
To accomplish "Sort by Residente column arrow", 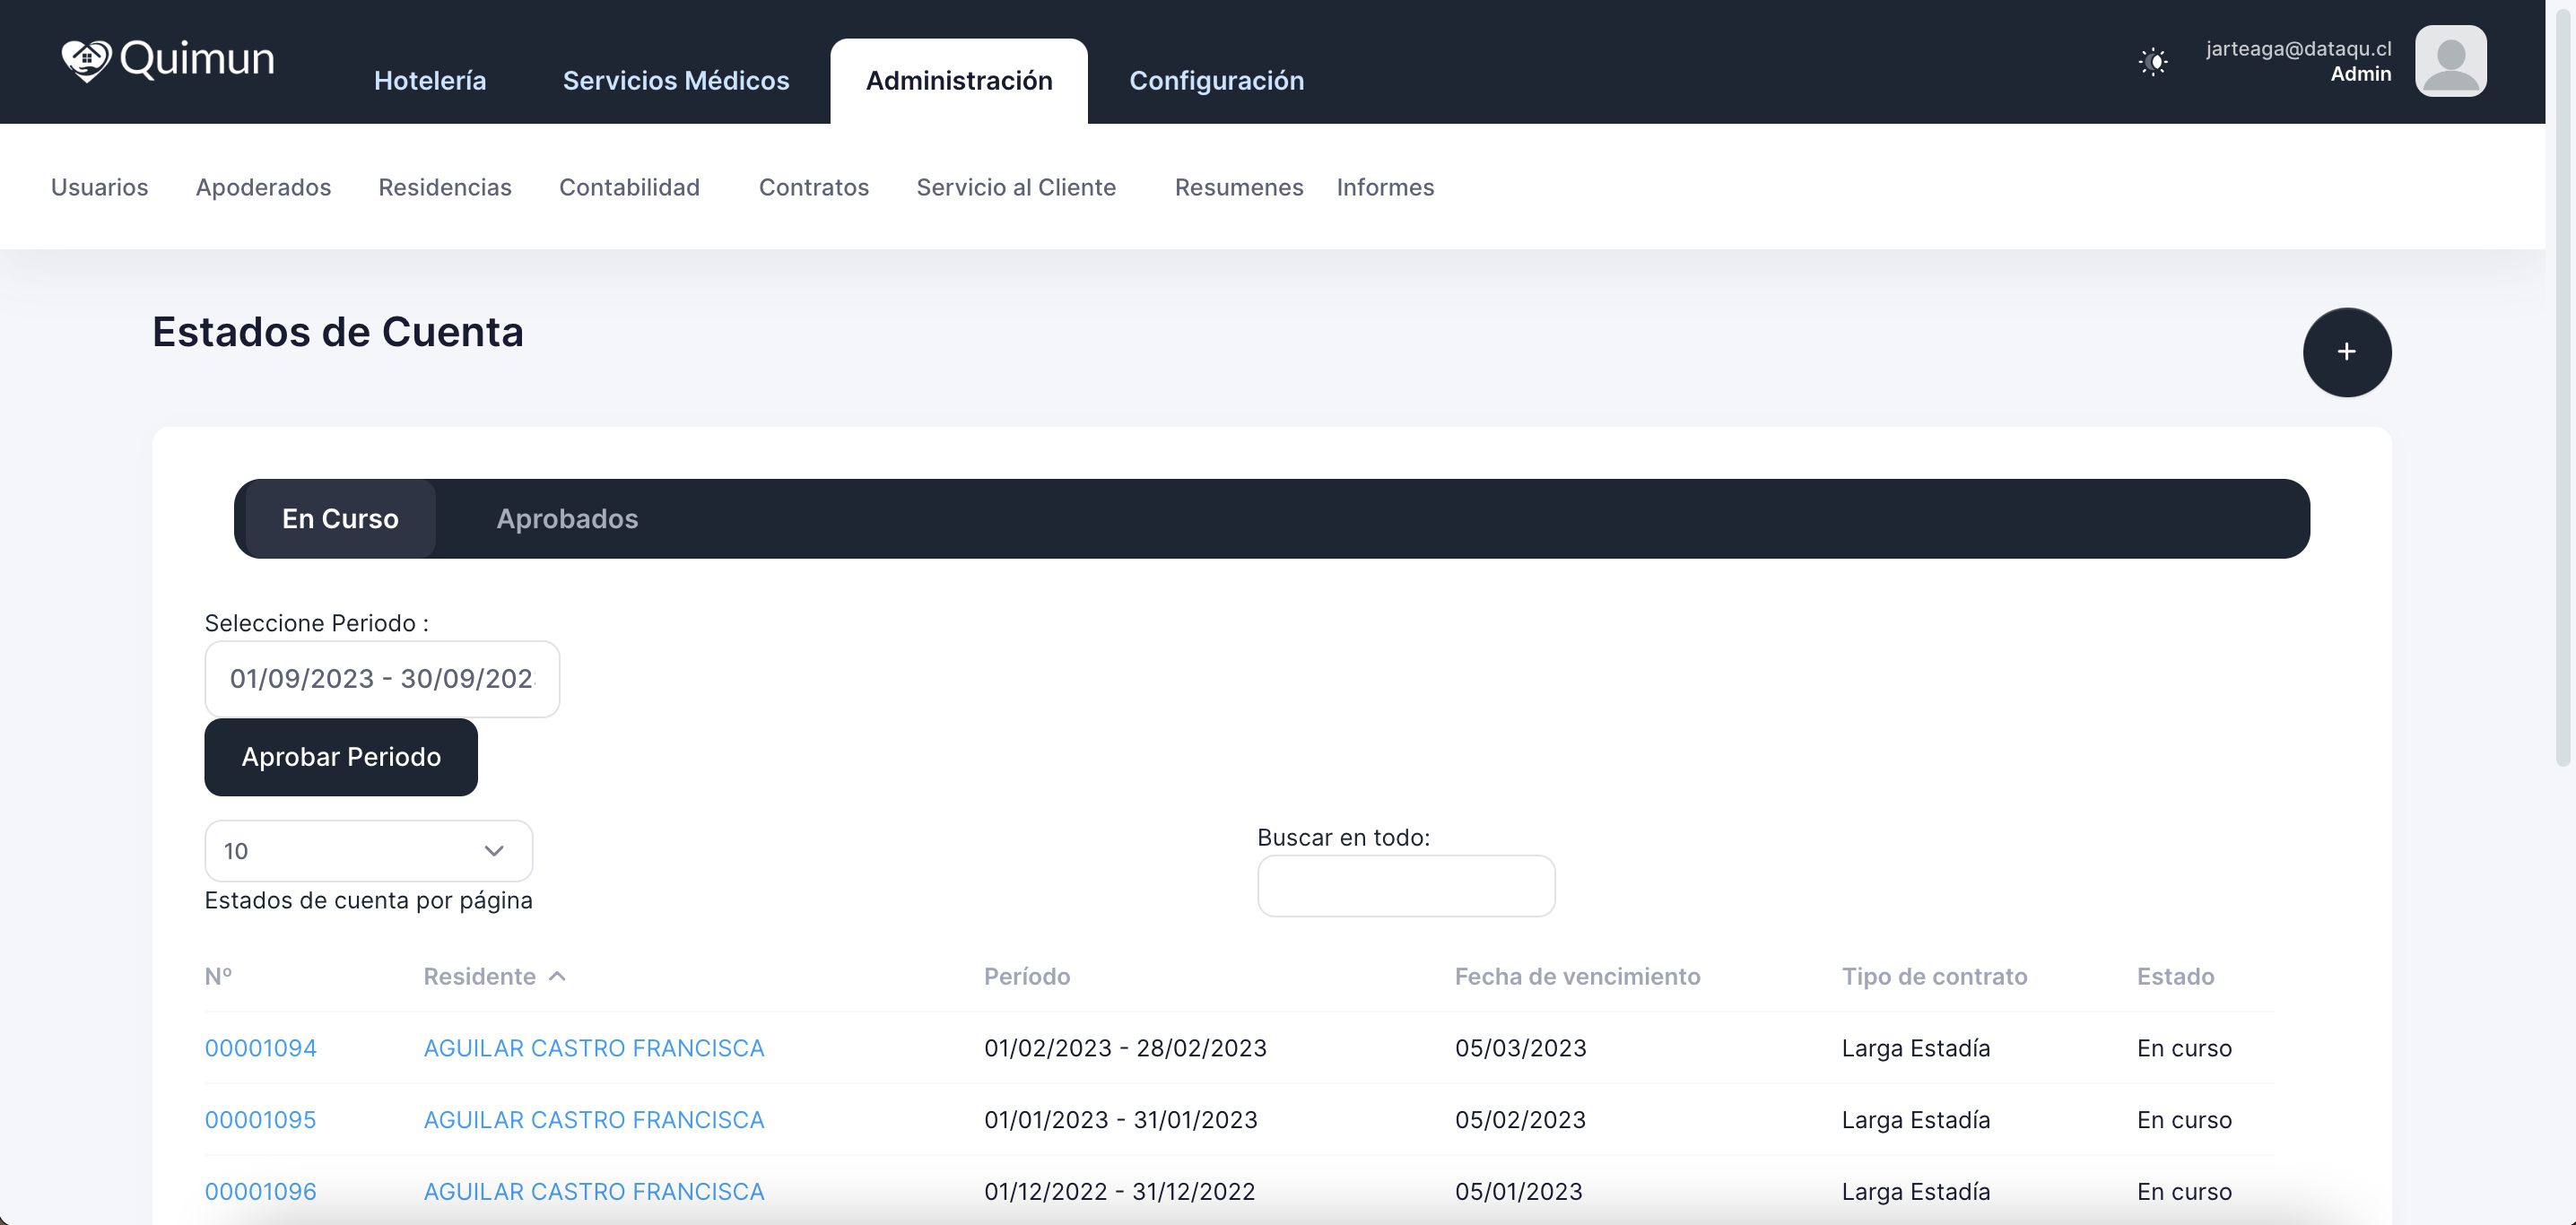I will point(558,976).
